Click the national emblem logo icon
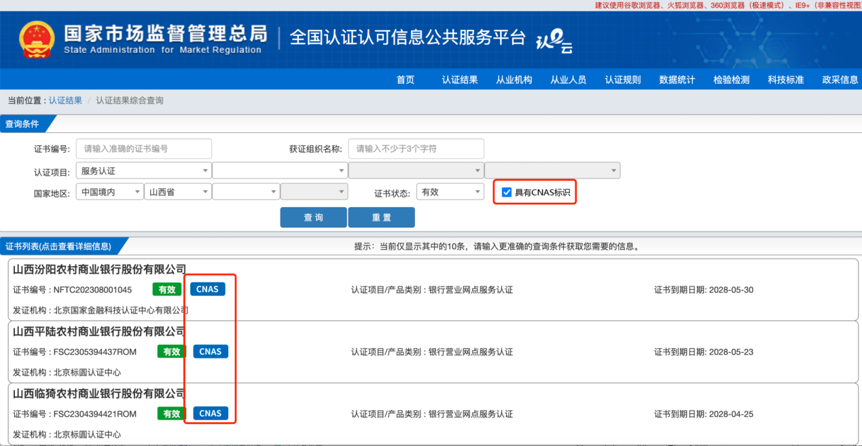 coord(37,39)
